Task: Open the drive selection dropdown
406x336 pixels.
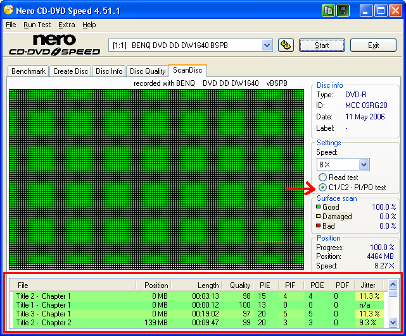Action: [x=267, y=45]
